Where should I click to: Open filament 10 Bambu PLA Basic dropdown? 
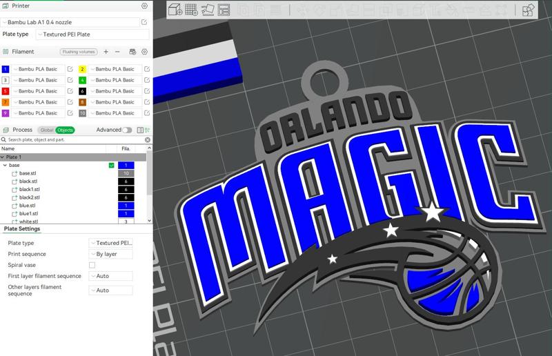115,113
